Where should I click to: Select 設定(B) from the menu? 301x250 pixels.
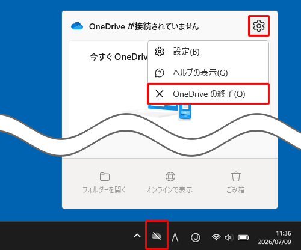(208, 52)
